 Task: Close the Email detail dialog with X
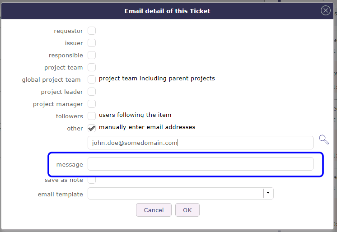[x=326, y=11]
